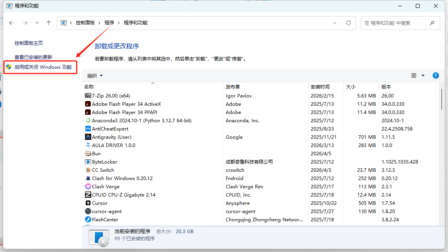448x252 pixels.
Task: Click the view layout icon
Action: 414,75
